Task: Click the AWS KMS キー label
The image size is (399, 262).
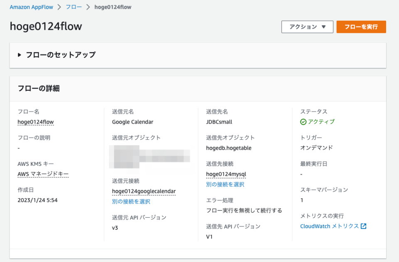Action: point(36,164)
